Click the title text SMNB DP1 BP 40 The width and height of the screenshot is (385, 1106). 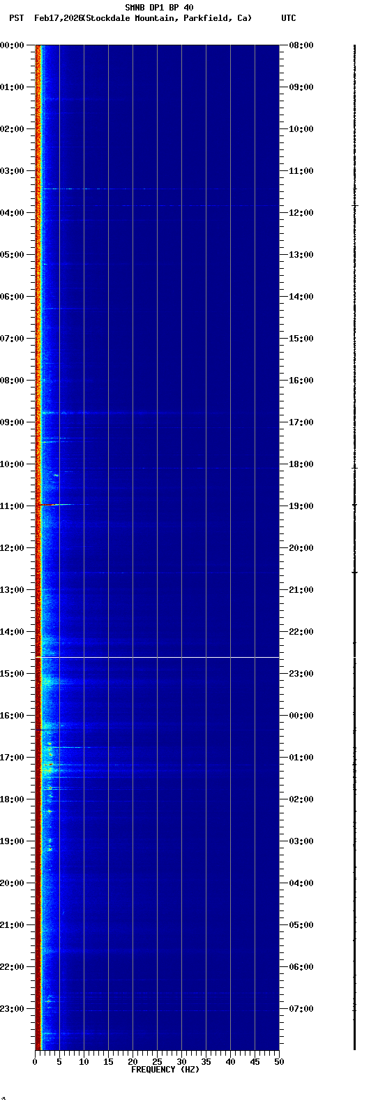pos(159,8)
